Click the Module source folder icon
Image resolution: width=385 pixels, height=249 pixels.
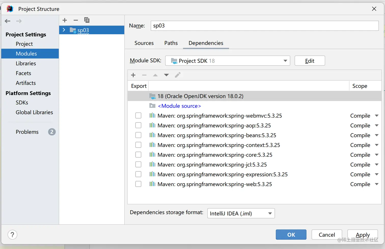point(152,106)
